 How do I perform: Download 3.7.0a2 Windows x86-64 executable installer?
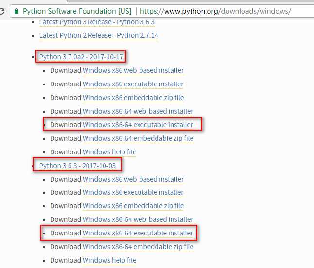[138, 125]
